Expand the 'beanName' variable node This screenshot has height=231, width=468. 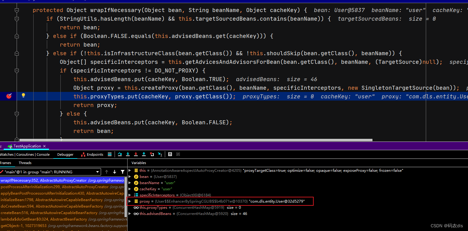tap(130, 183)
